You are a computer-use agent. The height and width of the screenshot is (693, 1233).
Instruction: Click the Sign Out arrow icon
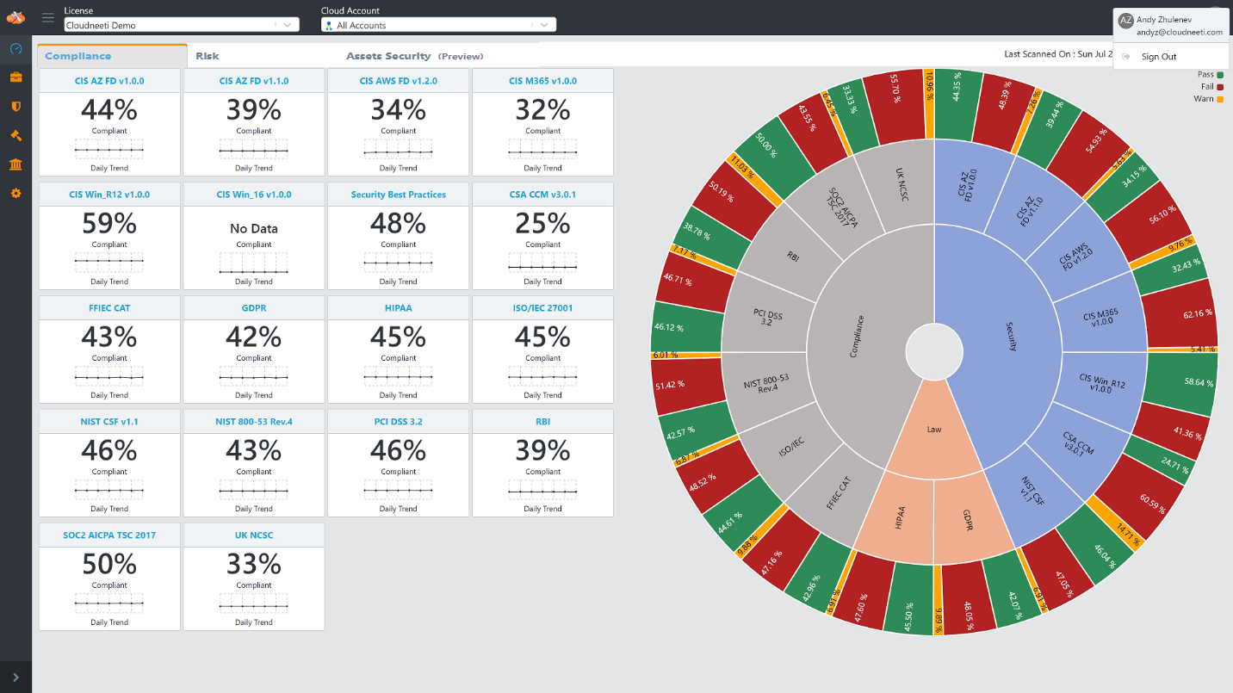(1126, 57)
